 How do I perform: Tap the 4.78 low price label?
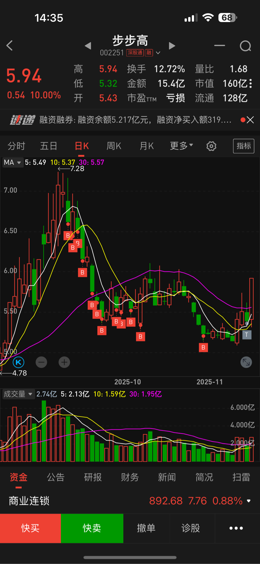(x=20, y=373)
